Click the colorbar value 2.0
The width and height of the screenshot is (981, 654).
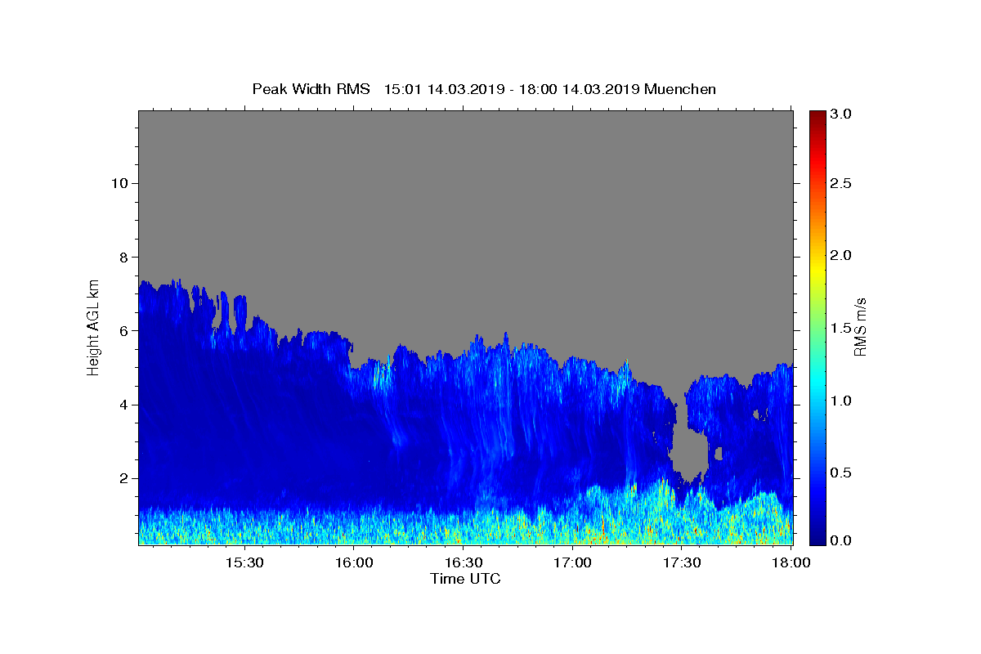[841, 255]
